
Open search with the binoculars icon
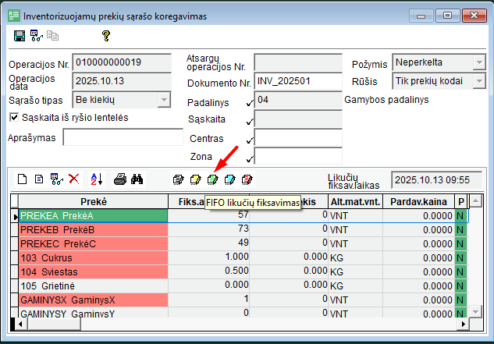point(137,179)
